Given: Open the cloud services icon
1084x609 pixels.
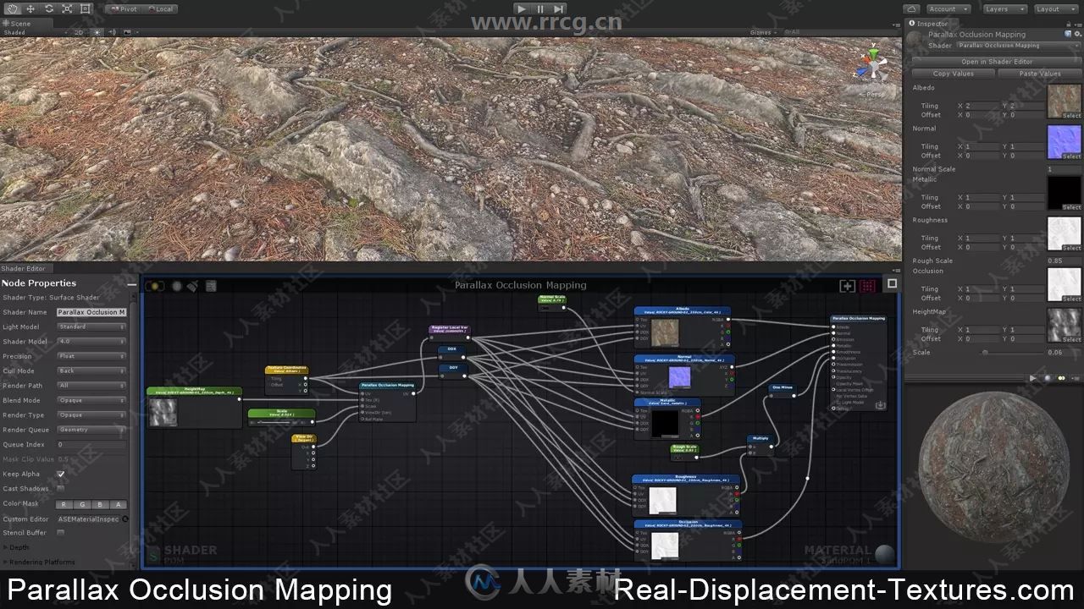Looking at the screenshot, I should [x=912, y=8].
